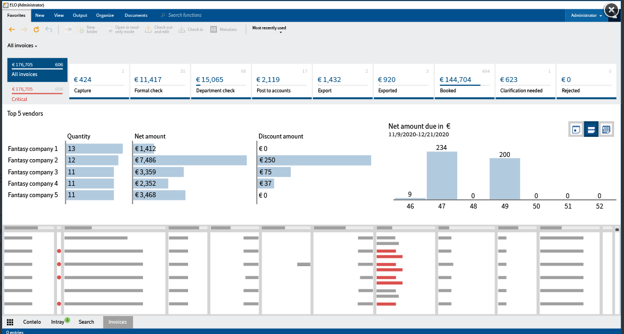Viewport: 624px width, 334px height.
Task: Expand the Administrator user menu
Action: (586, 16)
